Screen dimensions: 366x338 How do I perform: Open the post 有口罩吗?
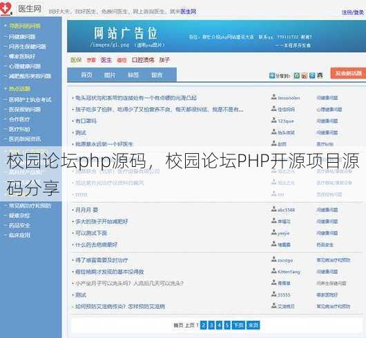pos(86,121)
